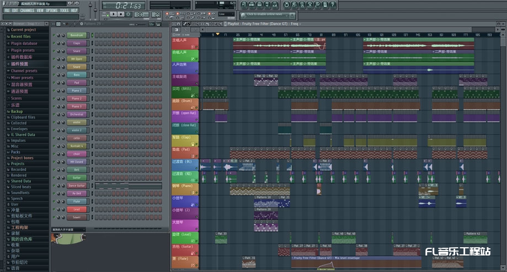Screen dimensions: 507x272
Task: Open the VIEW menu
Action: point(40,10)
